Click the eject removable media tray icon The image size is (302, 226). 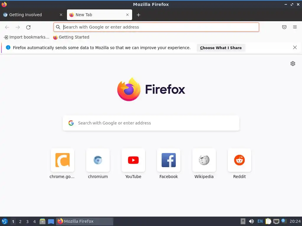tap(243, 221)
